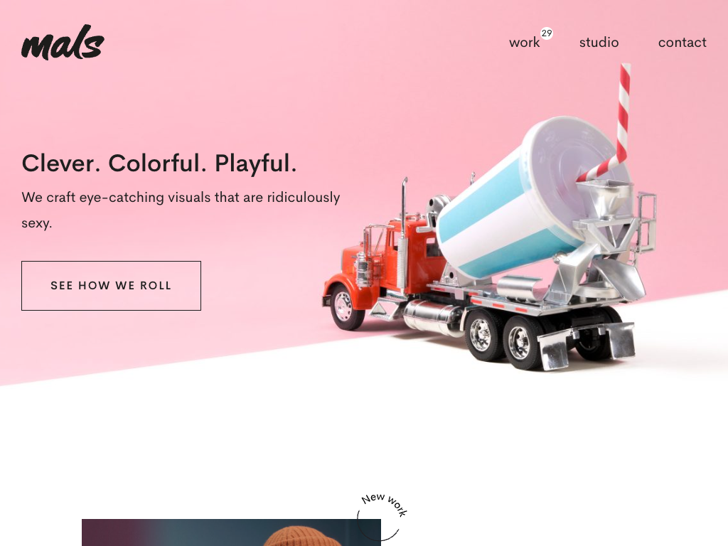Click the Clever. Colorful. Playful. headline
Viewport: 728px width, 546px height.
pyautogui.click(x=159, y=164)
